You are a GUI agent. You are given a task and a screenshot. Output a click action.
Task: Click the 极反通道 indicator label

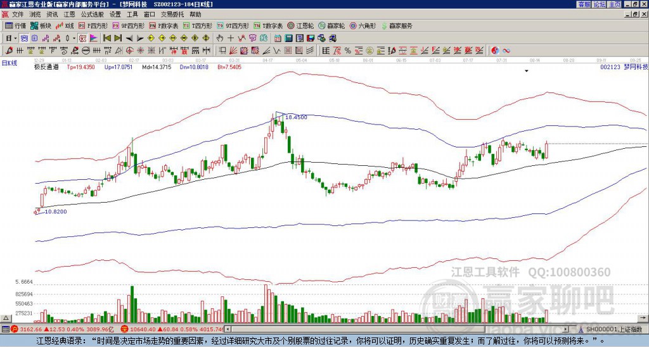46,66
